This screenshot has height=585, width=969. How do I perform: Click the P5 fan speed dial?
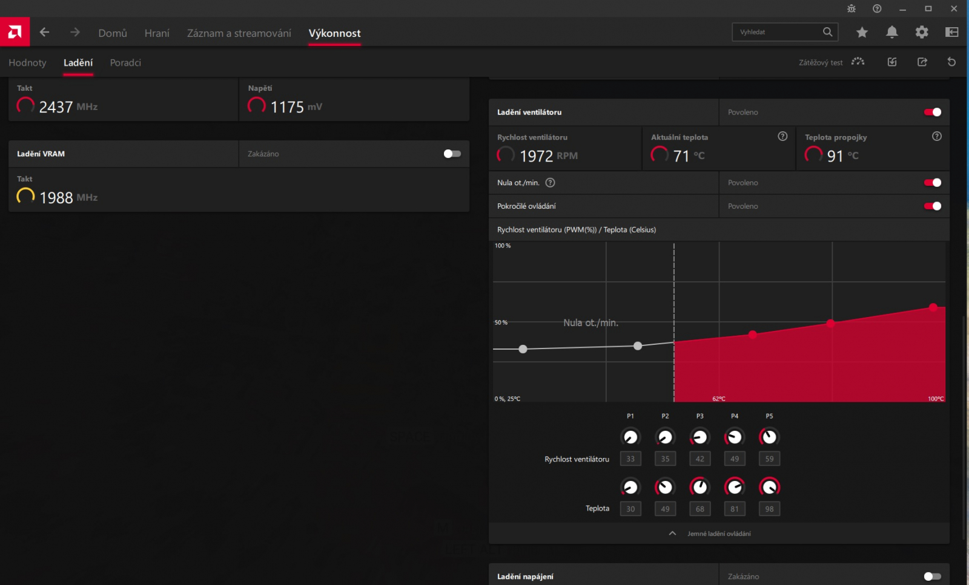pyautogui.click(x=769, y=437)
